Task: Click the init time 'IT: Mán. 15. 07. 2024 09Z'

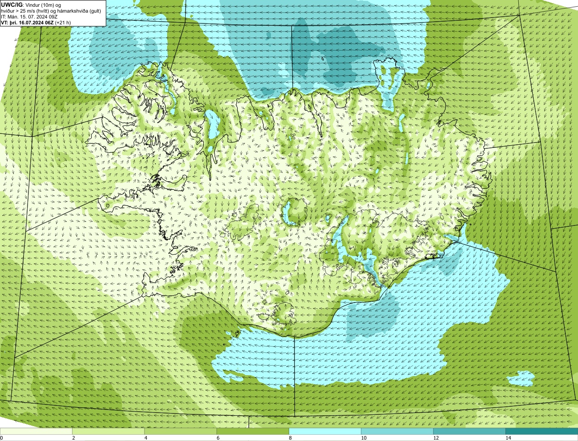Action: pyautogui.click(x=29, y=16)
